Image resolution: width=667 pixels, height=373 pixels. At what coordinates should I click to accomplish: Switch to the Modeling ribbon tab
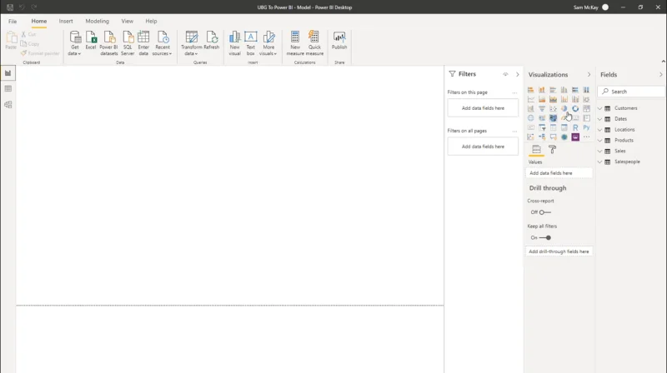[x=97, y=22]
